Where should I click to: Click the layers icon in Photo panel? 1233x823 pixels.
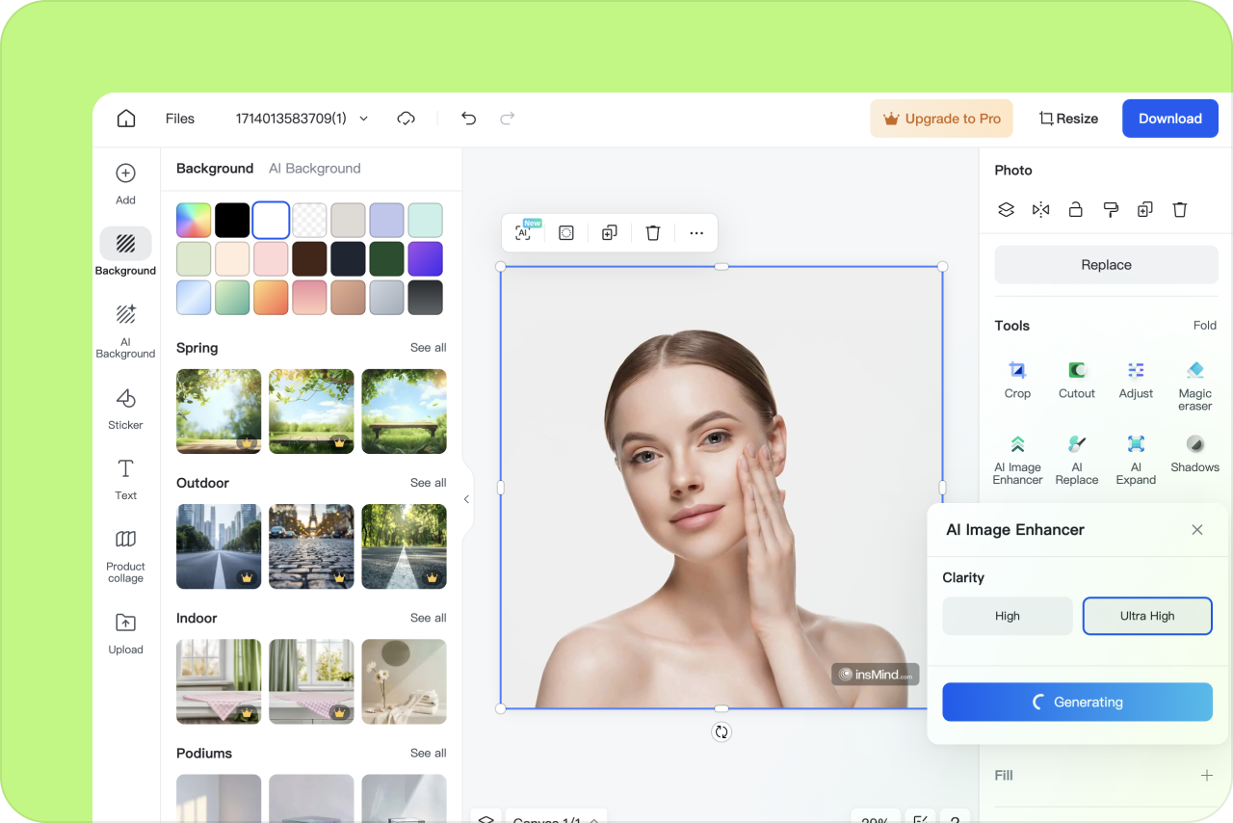pos(1006,209)
